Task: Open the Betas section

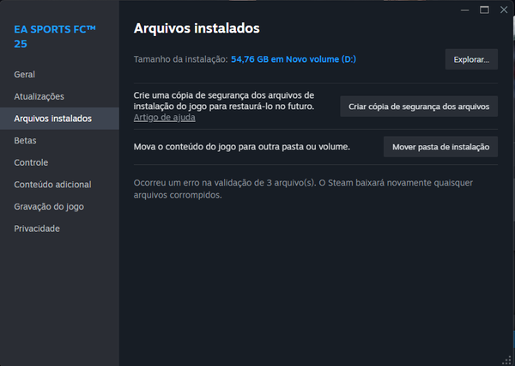Action: tap(59, 140)
